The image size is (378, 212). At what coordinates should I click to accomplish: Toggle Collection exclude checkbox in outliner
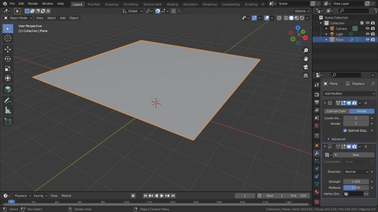(362, 23)
